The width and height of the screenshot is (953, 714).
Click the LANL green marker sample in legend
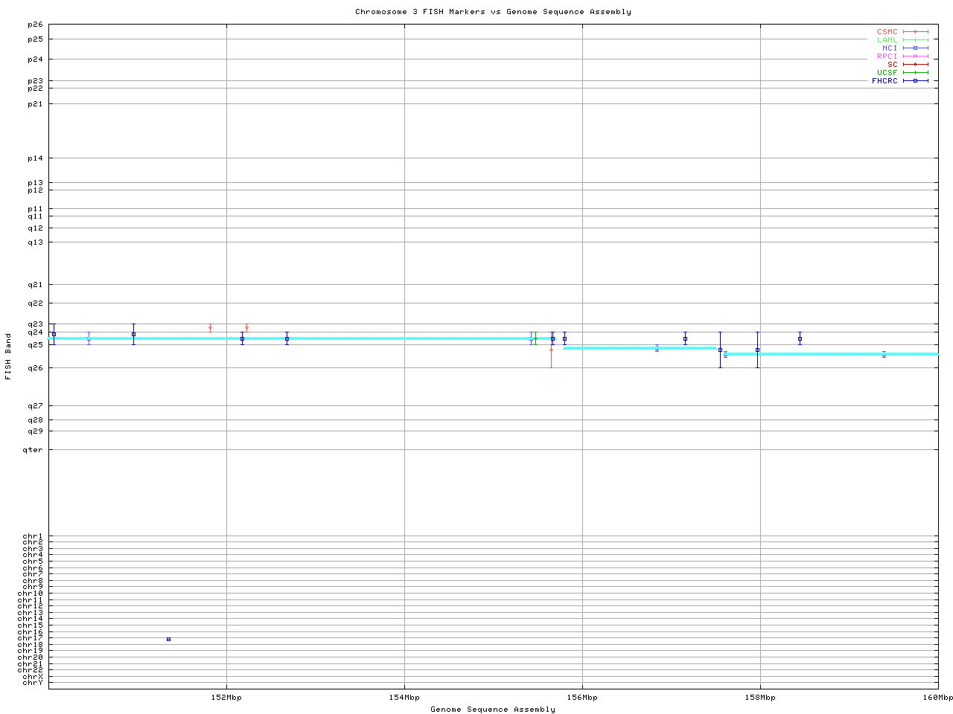915,40
